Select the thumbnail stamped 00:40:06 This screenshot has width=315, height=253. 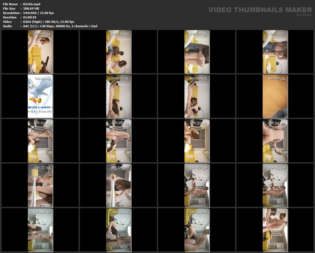click(x=119, y=185)
